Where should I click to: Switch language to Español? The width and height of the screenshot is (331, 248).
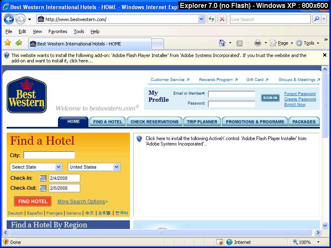[x=35, y=213]
